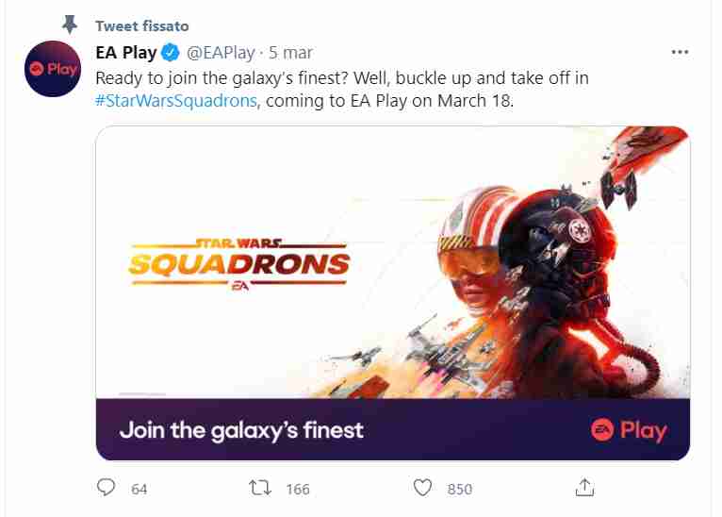Open the #StarWarsSquadrons hashtag link

(x=176, y=101)
